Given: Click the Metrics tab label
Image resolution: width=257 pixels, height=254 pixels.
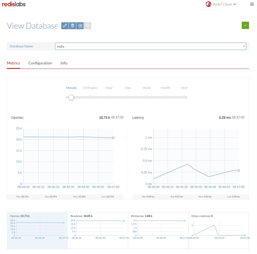Looking at the screenshot, I should 14,63.
